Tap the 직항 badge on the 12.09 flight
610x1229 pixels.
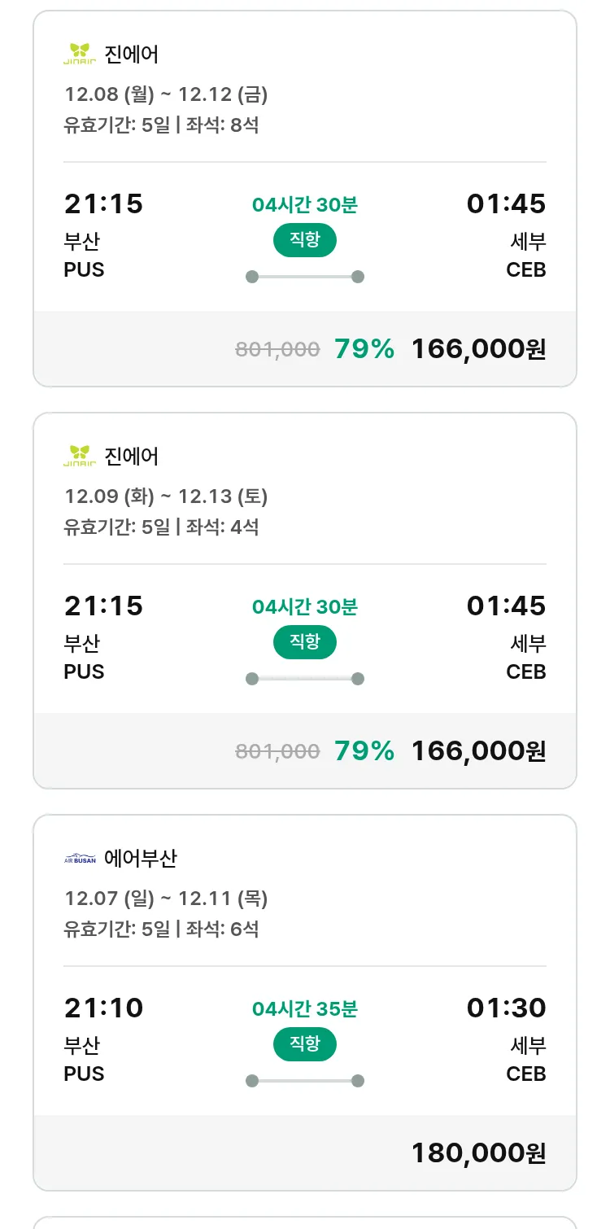click(304, 642)
